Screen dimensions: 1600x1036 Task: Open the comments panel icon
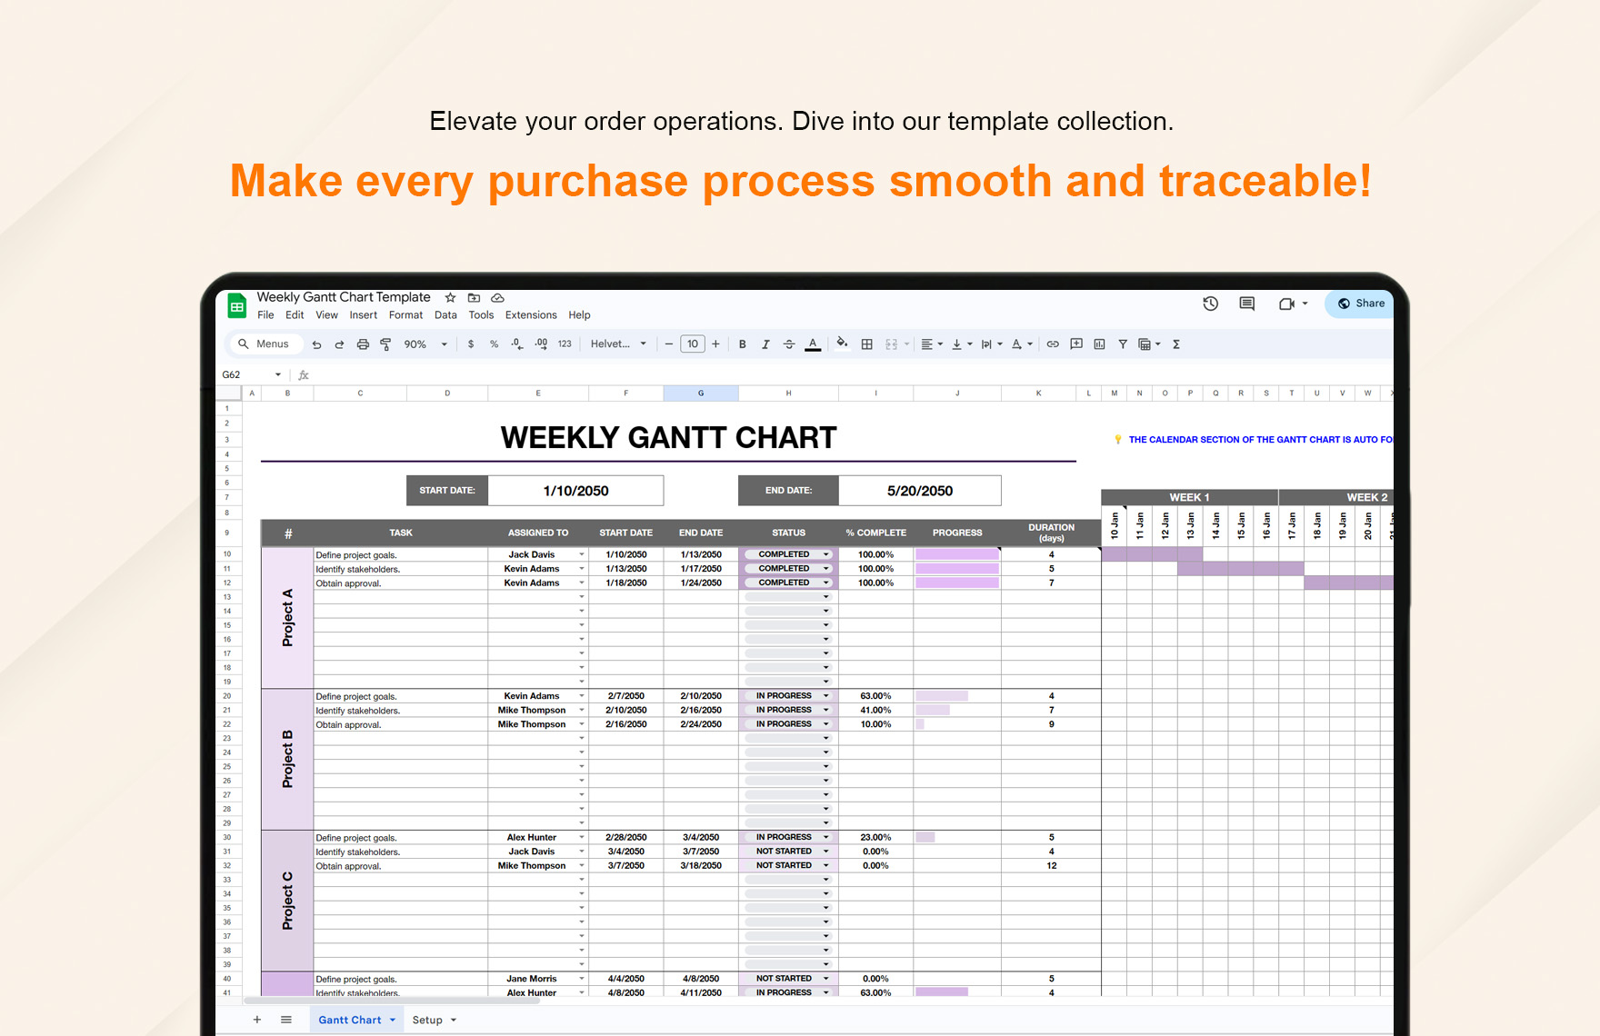[1246, 304]
